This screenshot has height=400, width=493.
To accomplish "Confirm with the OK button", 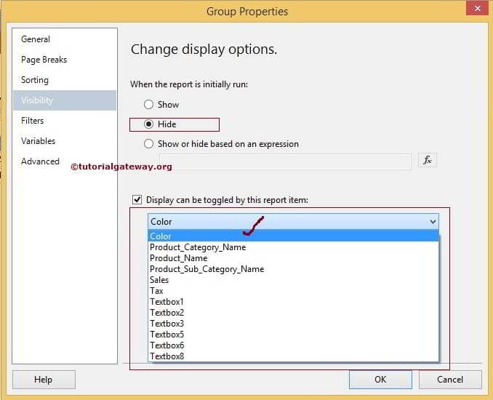I will click(x=380, y=380).
